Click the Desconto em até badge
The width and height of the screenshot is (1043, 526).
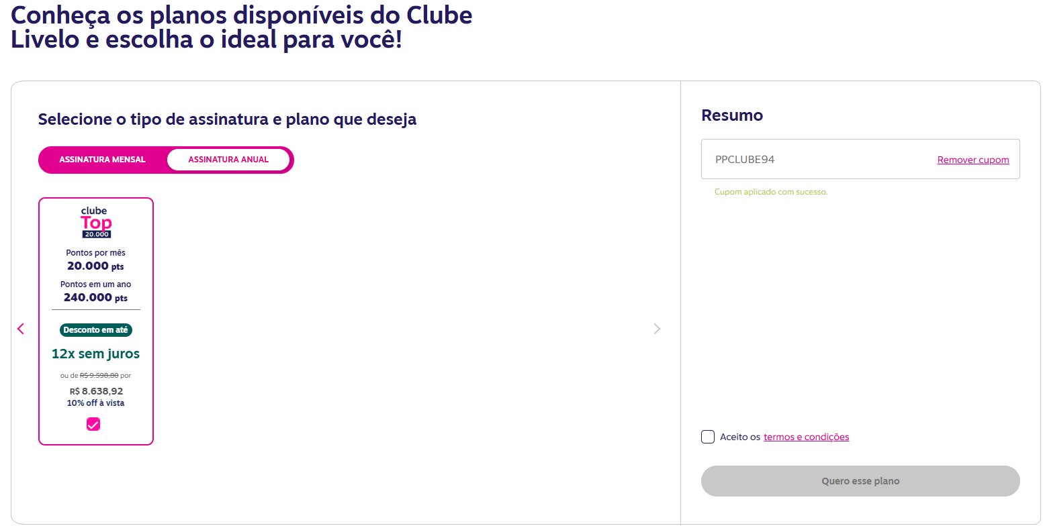(96, 330)
